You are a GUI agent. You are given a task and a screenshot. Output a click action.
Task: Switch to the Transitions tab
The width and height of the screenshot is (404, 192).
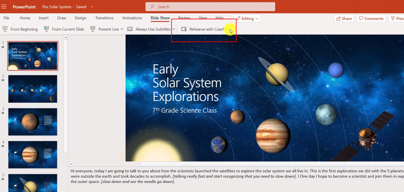coord(104,18)
